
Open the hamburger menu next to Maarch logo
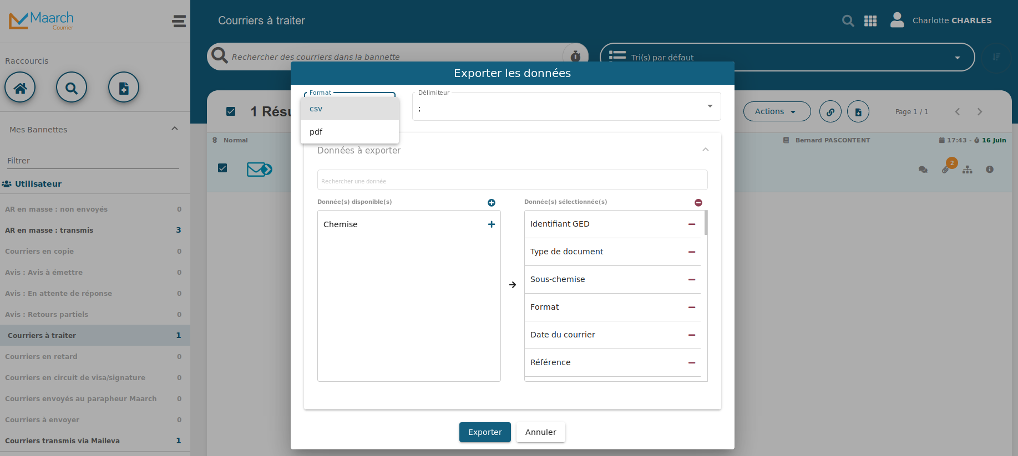(x=179, y=21)
